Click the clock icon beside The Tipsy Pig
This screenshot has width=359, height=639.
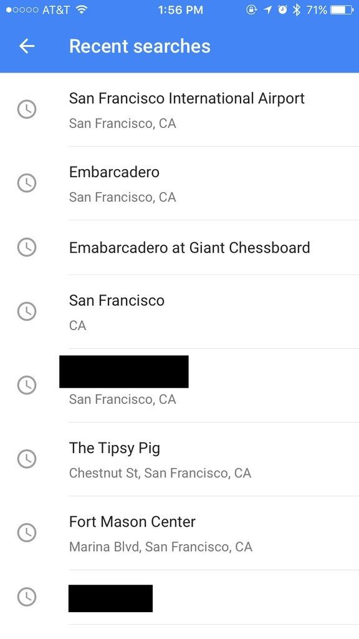(x=27, y=459)
